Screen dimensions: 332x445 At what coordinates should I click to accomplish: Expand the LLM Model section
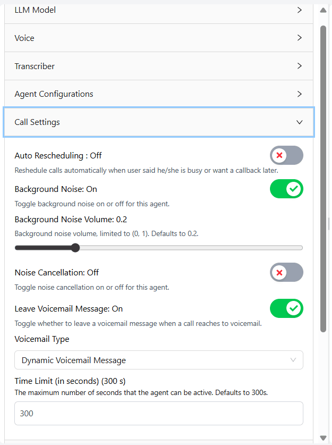click(x=35, y=10)
